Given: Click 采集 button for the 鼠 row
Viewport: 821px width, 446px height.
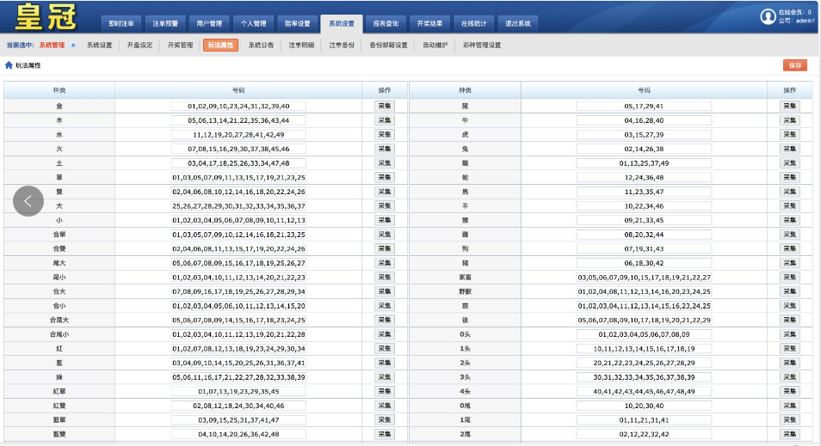Looking at the screenshot, I should pos(789,107).
